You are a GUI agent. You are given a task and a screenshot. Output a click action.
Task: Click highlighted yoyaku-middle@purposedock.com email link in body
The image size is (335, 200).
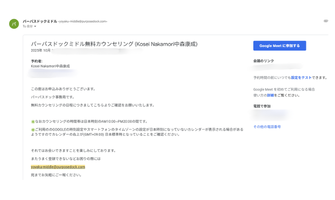click(58, 167)
